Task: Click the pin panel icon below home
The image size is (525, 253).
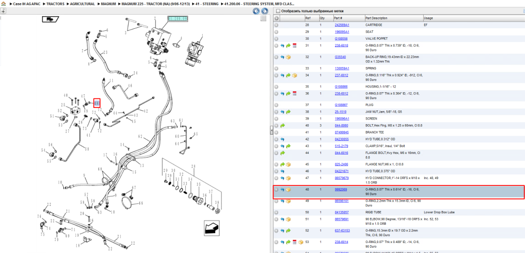Action: [x=3, y=11]
